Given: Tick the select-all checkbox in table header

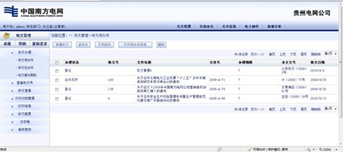Looking at the screenshot, I should 57,63.
